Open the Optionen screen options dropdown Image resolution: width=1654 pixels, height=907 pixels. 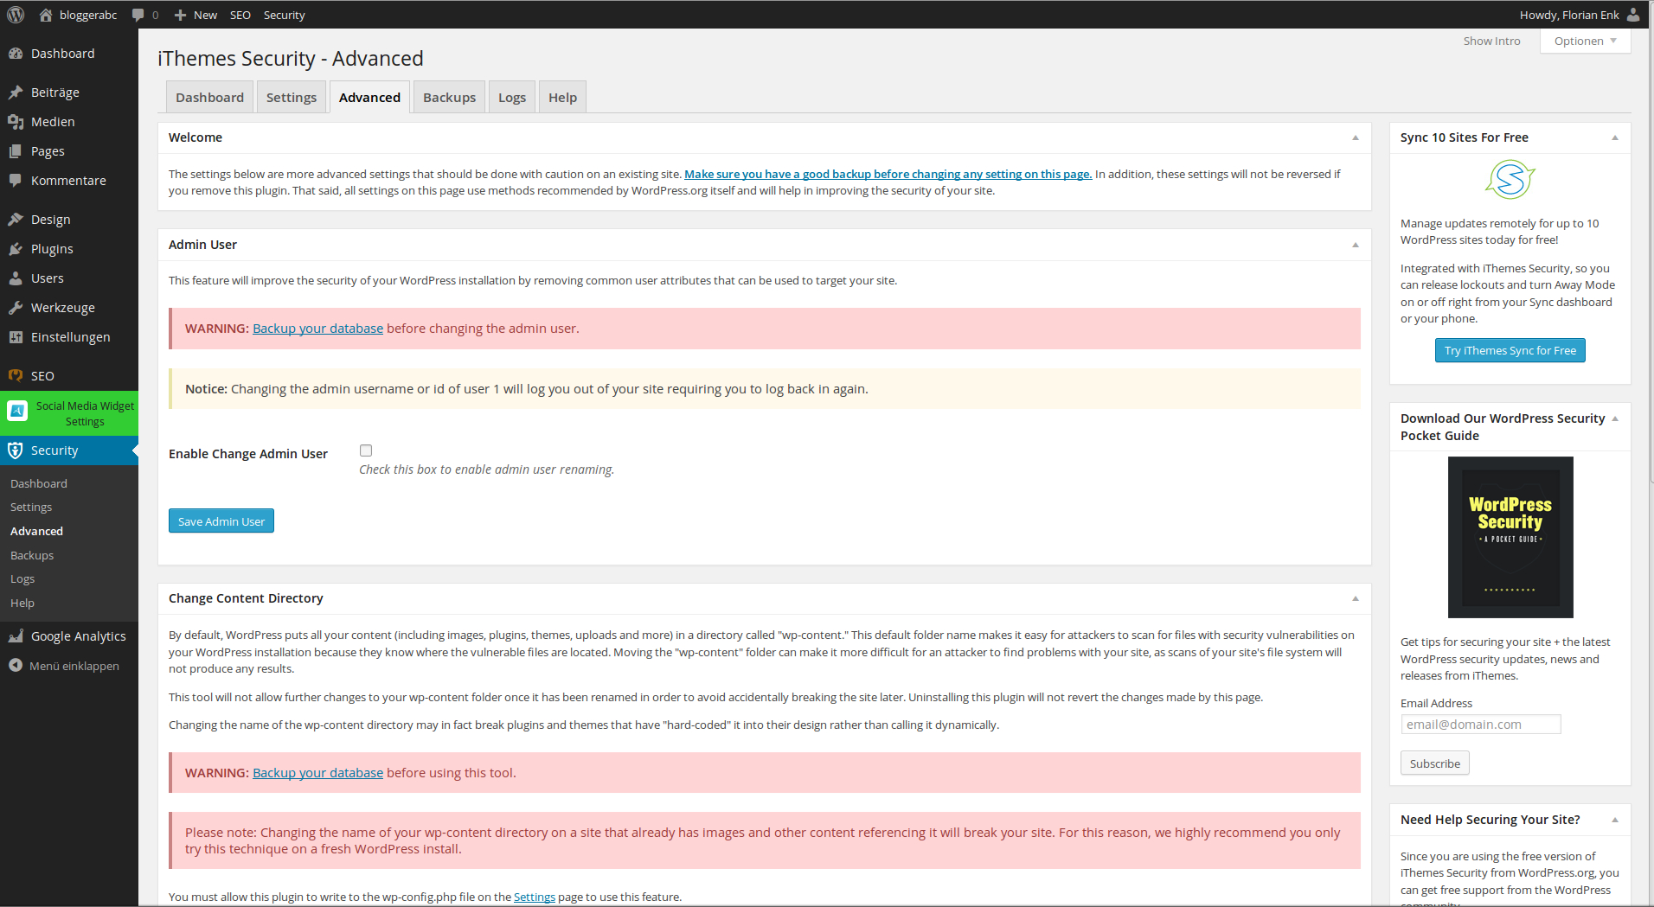[x=1585, y=41]
